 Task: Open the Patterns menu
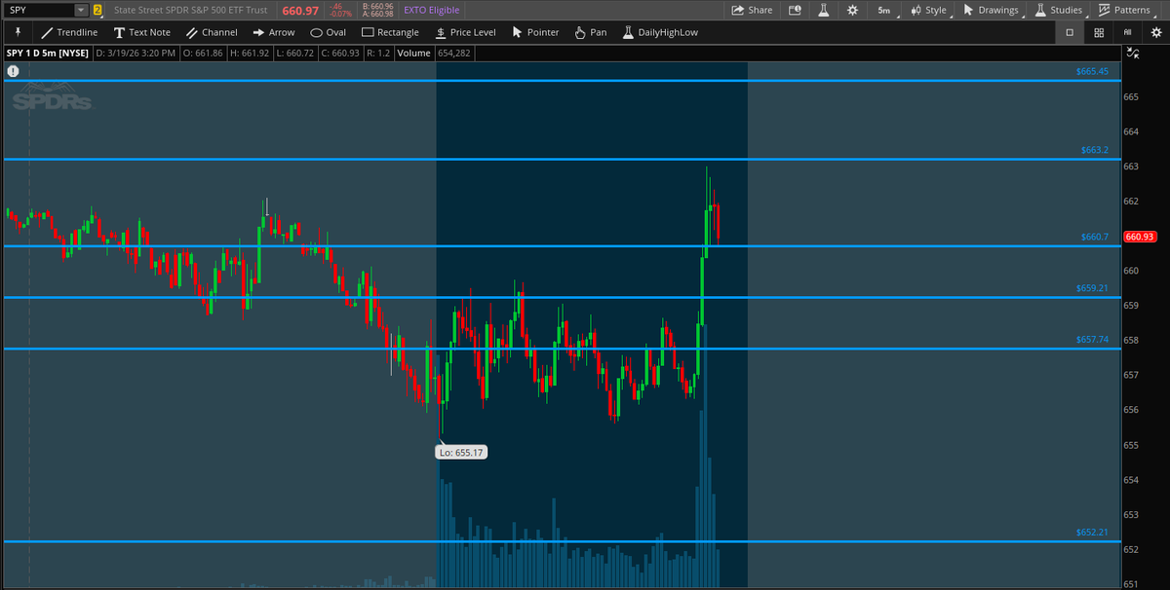[x=1125, y=10]
